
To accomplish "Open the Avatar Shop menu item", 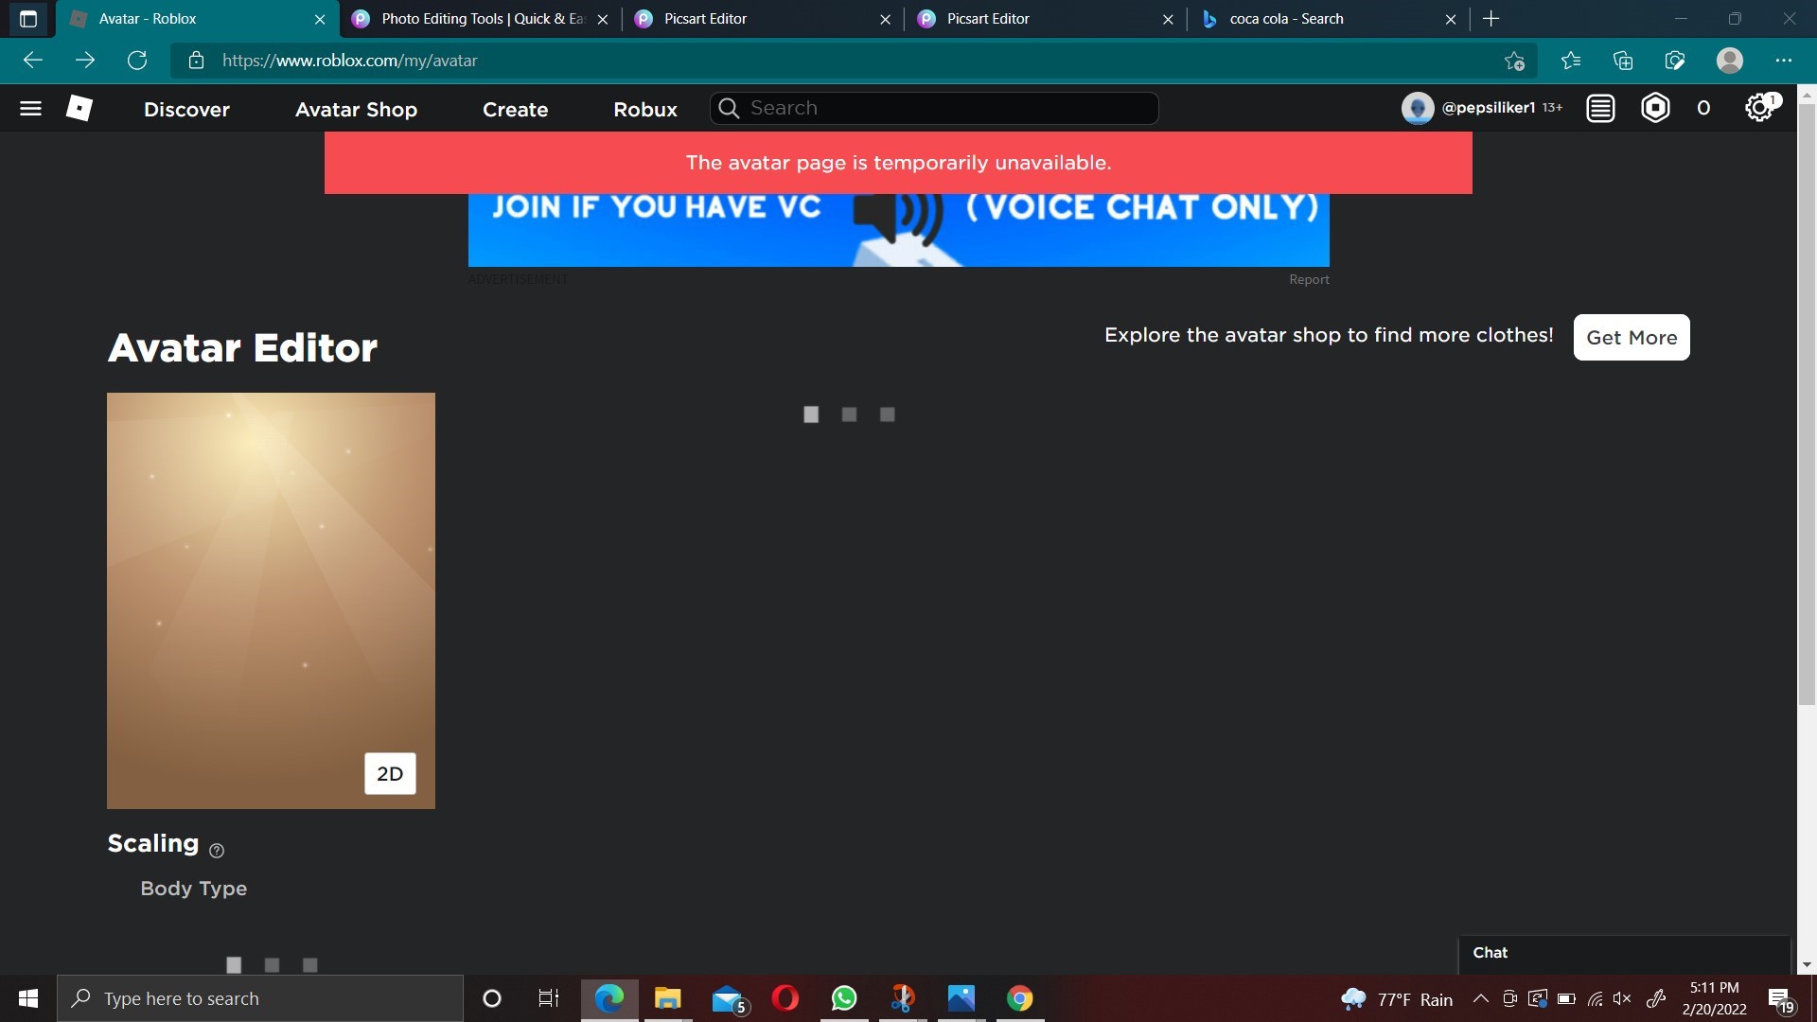I will (356, 110).
